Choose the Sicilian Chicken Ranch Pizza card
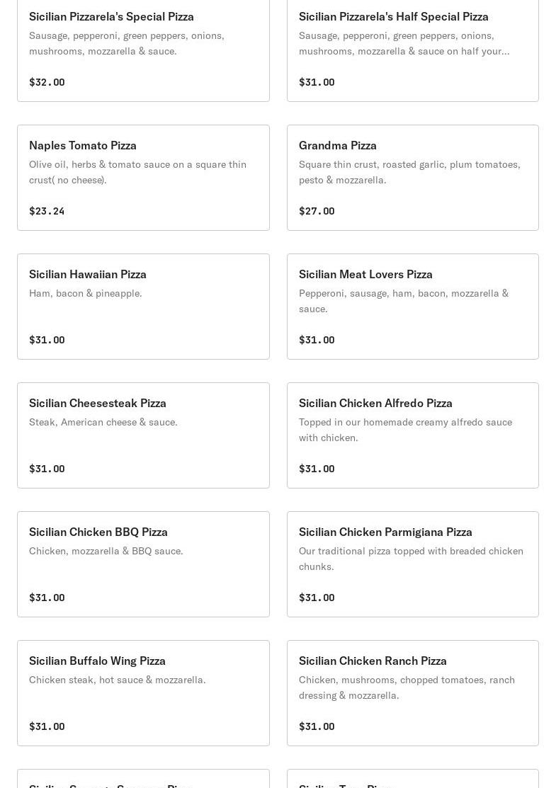 click(412, 693)
